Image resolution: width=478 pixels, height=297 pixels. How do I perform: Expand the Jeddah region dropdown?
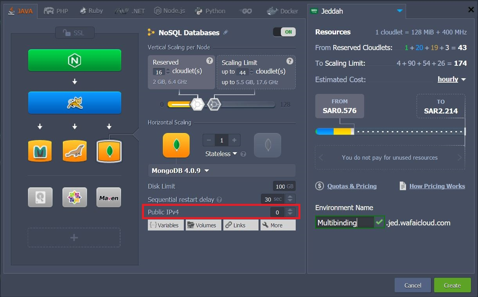[399, 11]
